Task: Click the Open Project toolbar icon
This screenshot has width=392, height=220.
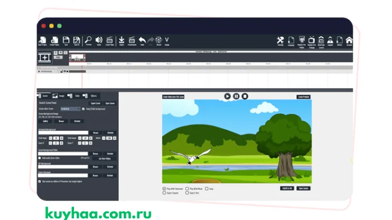Action: 43,41
